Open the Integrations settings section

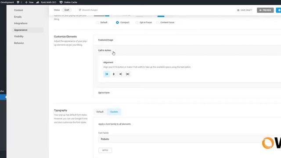pyautogui.click(x=21, y=23)
